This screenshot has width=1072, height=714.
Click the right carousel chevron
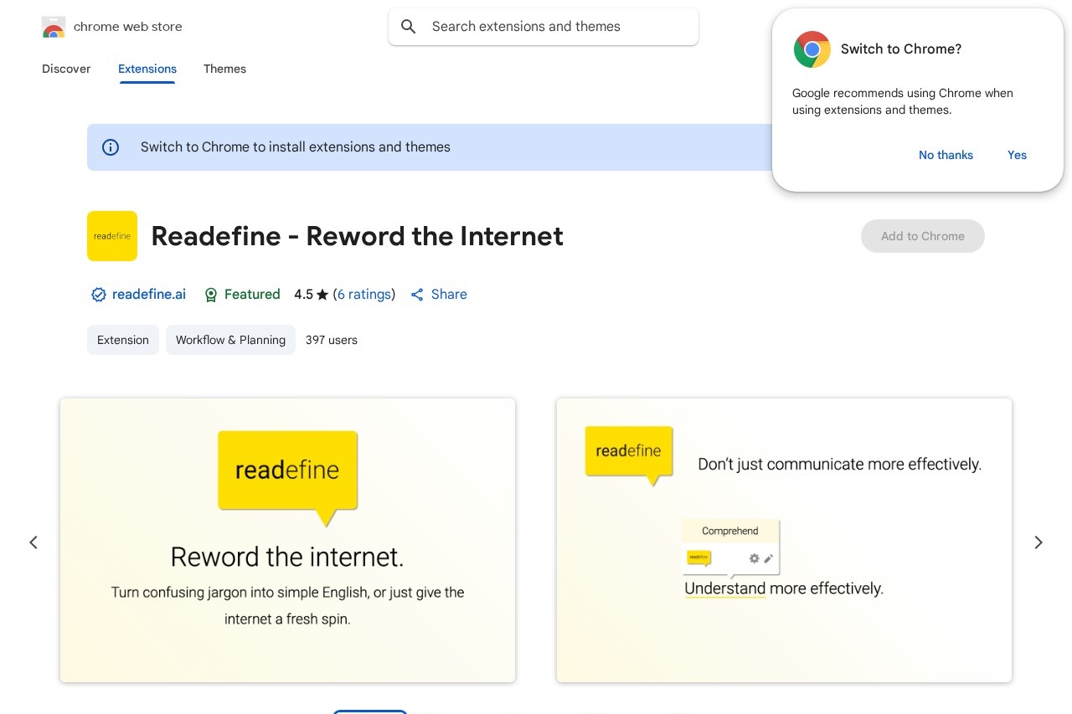click(1038, 542)
